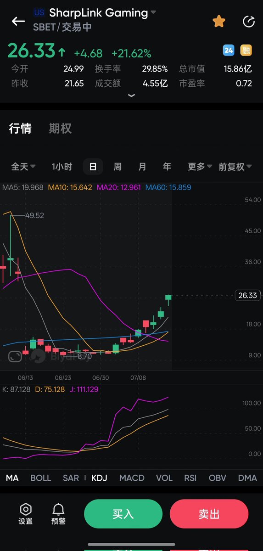Tap the SBET ticker label

(x=44, y=27)
